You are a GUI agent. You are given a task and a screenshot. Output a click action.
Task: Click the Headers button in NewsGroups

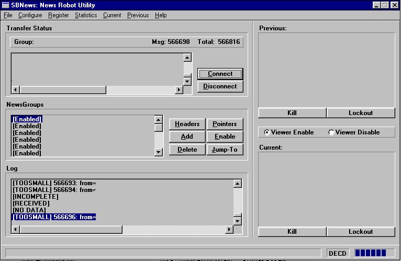coord(187,124)
